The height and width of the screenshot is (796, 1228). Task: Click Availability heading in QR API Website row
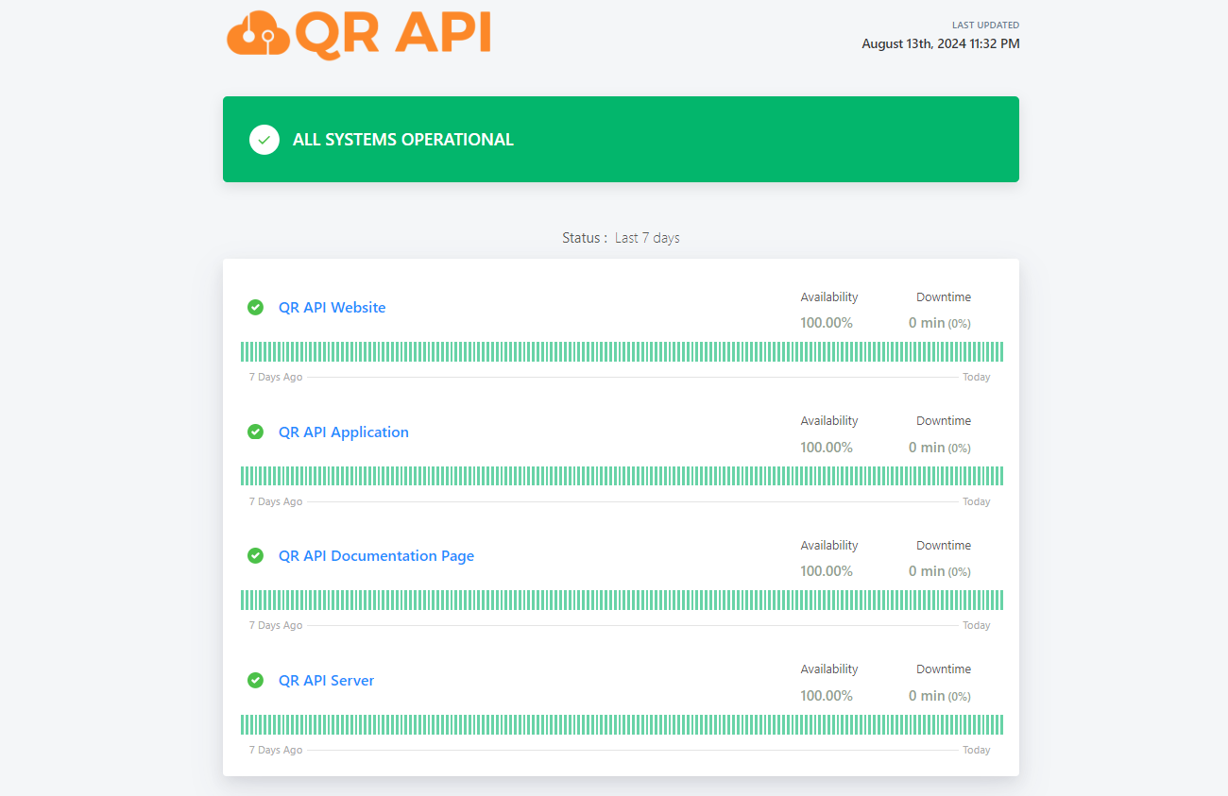pos(829,296)
